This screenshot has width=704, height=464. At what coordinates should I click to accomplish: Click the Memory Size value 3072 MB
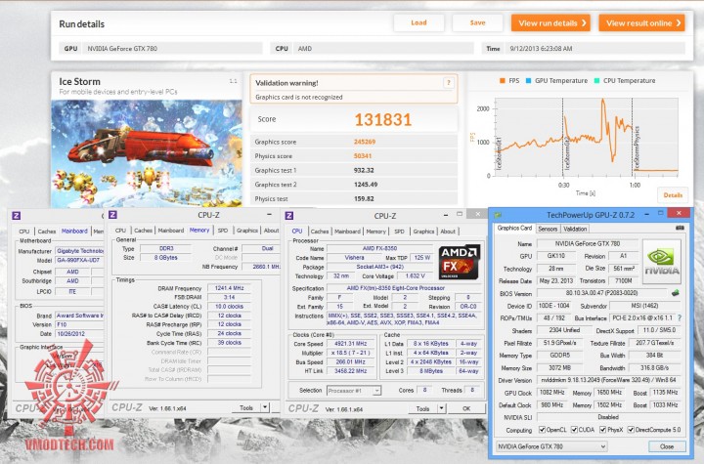point(559,367)
